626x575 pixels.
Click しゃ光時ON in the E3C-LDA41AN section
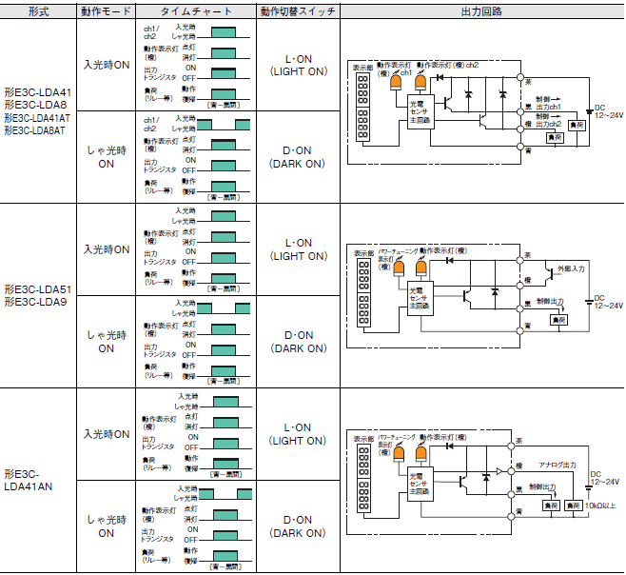pos(107,526)
